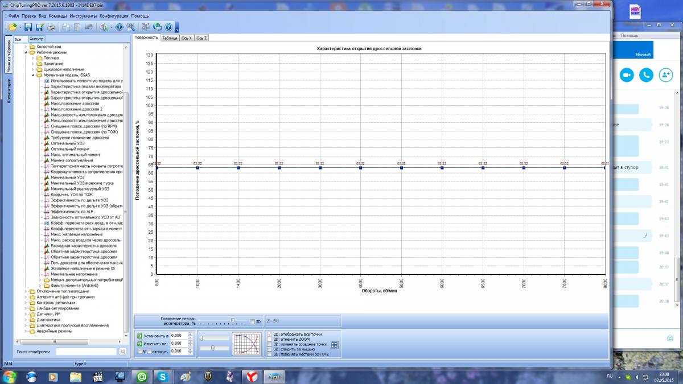Click the blue help question mark icon
The image size is (683, 384).
(x=169, y=27)
